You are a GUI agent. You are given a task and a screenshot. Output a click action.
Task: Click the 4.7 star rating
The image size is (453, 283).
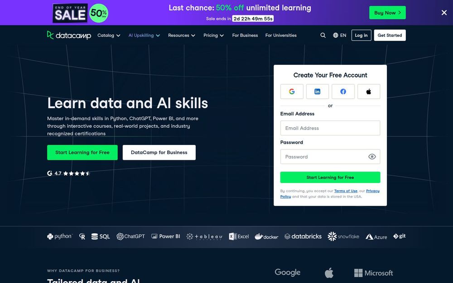69,173
